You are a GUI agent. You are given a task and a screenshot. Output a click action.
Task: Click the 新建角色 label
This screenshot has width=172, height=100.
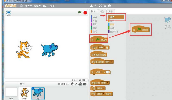pos(64,84)
